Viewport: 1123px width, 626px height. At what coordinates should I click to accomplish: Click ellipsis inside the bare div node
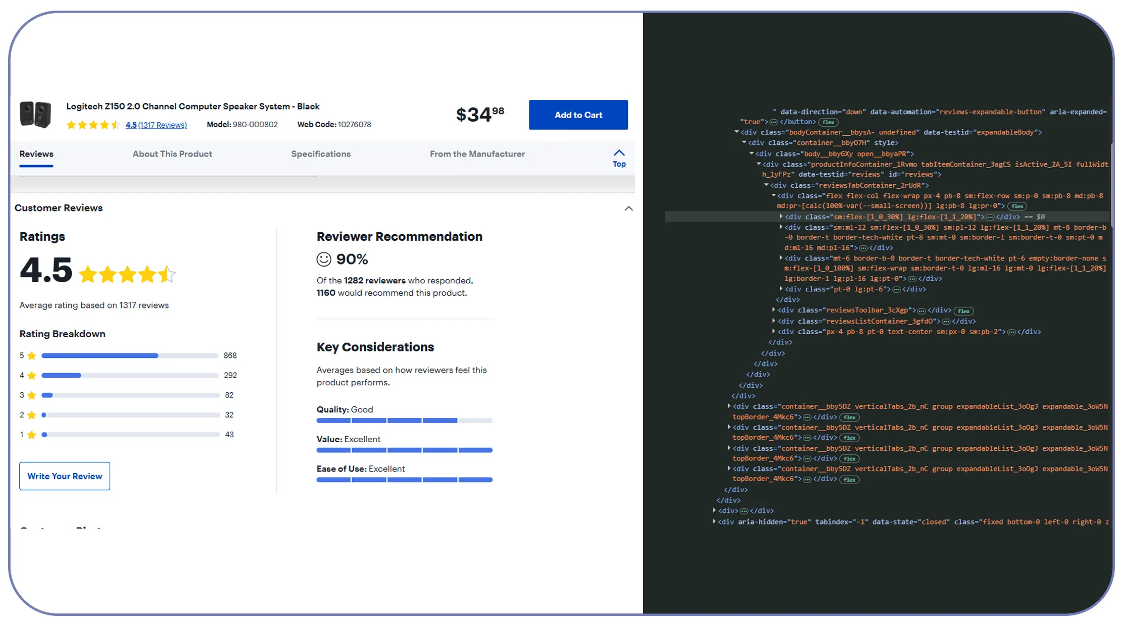(744, 511)
